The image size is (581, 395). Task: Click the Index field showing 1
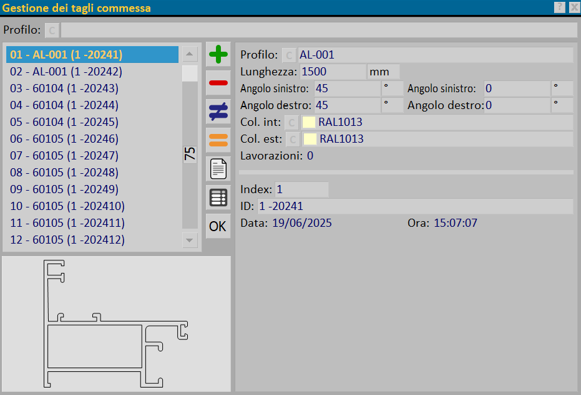tap(301, 189)
